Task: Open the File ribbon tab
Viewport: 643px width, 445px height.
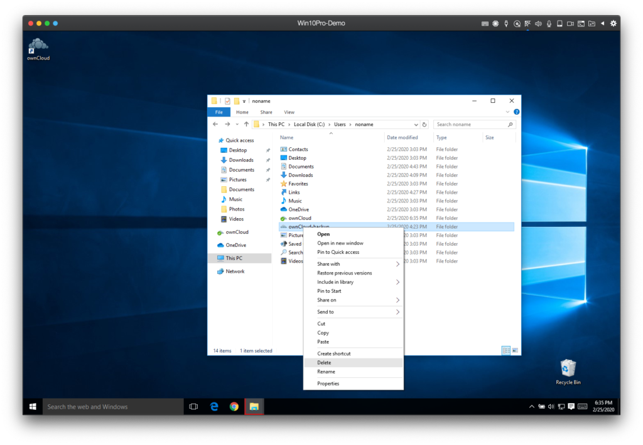Action: click(x=219, y=112)
